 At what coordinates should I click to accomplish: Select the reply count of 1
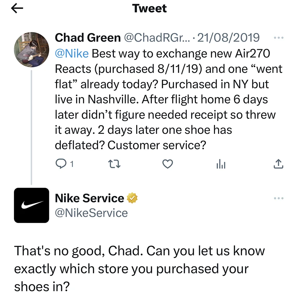[72, 164]
